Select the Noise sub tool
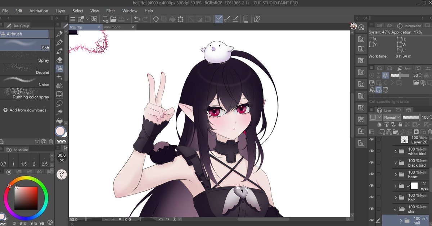 tap(25, 82)
